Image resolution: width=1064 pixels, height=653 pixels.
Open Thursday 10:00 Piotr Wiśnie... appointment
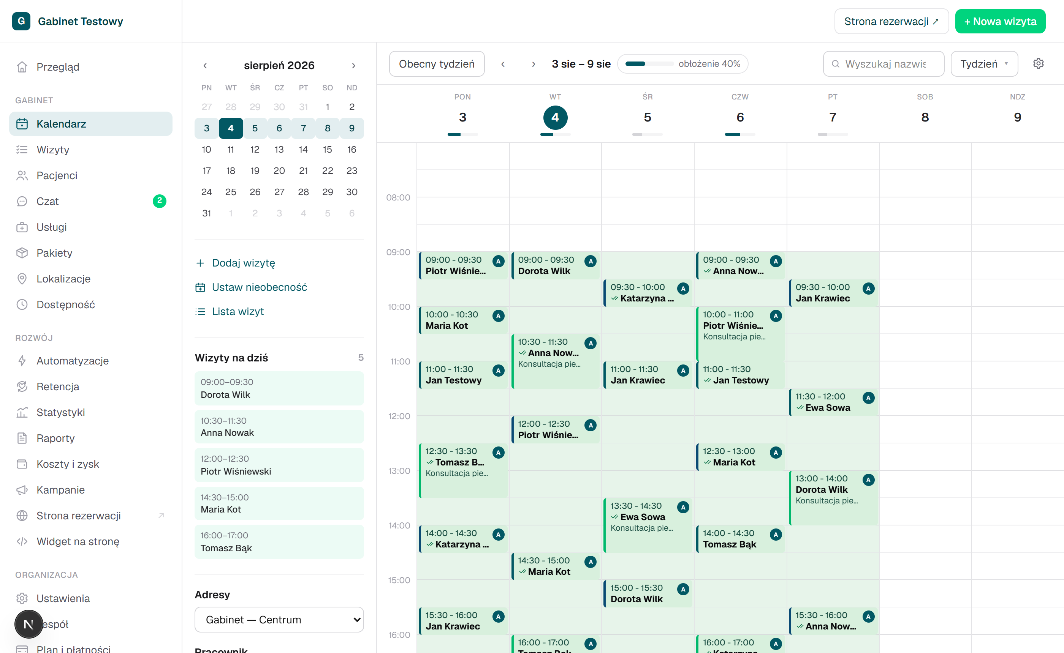tap(740, 334)
